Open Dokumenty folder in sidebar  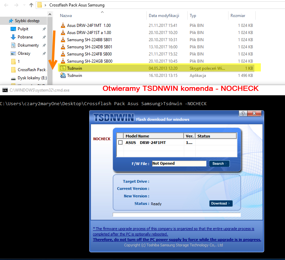(x=28, y=45)
